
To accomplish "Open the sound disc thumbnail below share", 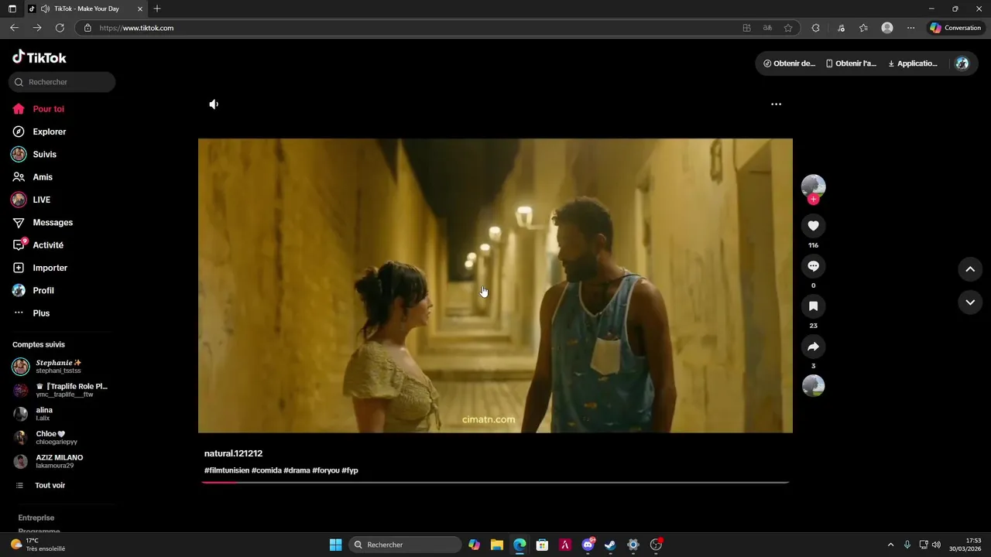I will coord(813,385).
